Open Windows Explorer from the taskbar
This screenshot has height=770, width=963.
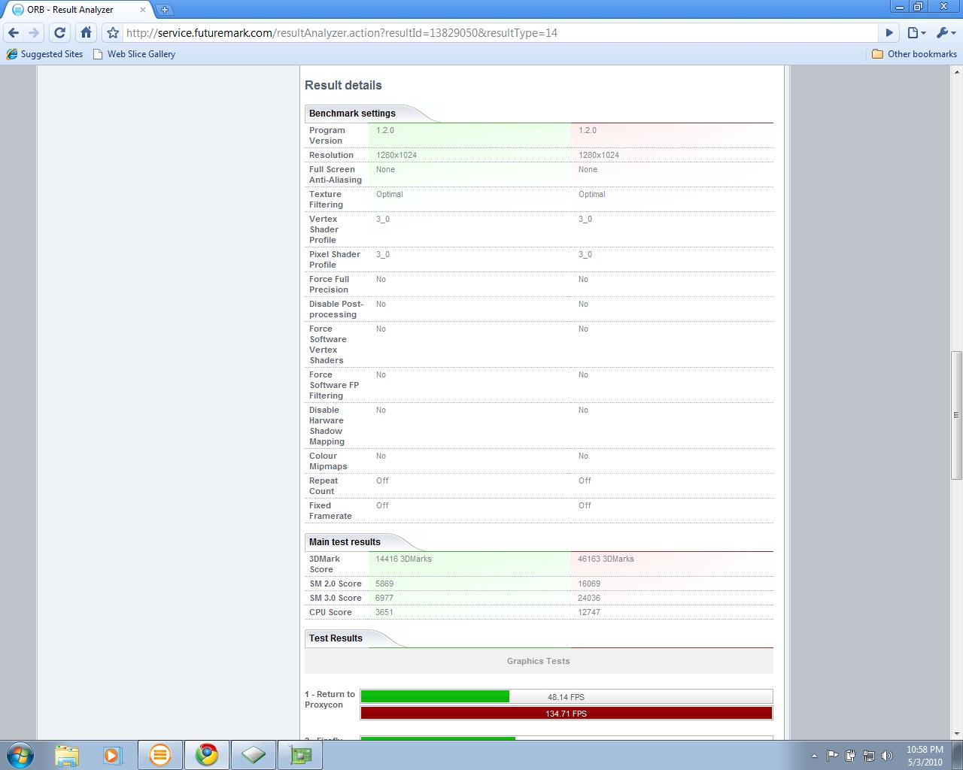tap(67, 755)
